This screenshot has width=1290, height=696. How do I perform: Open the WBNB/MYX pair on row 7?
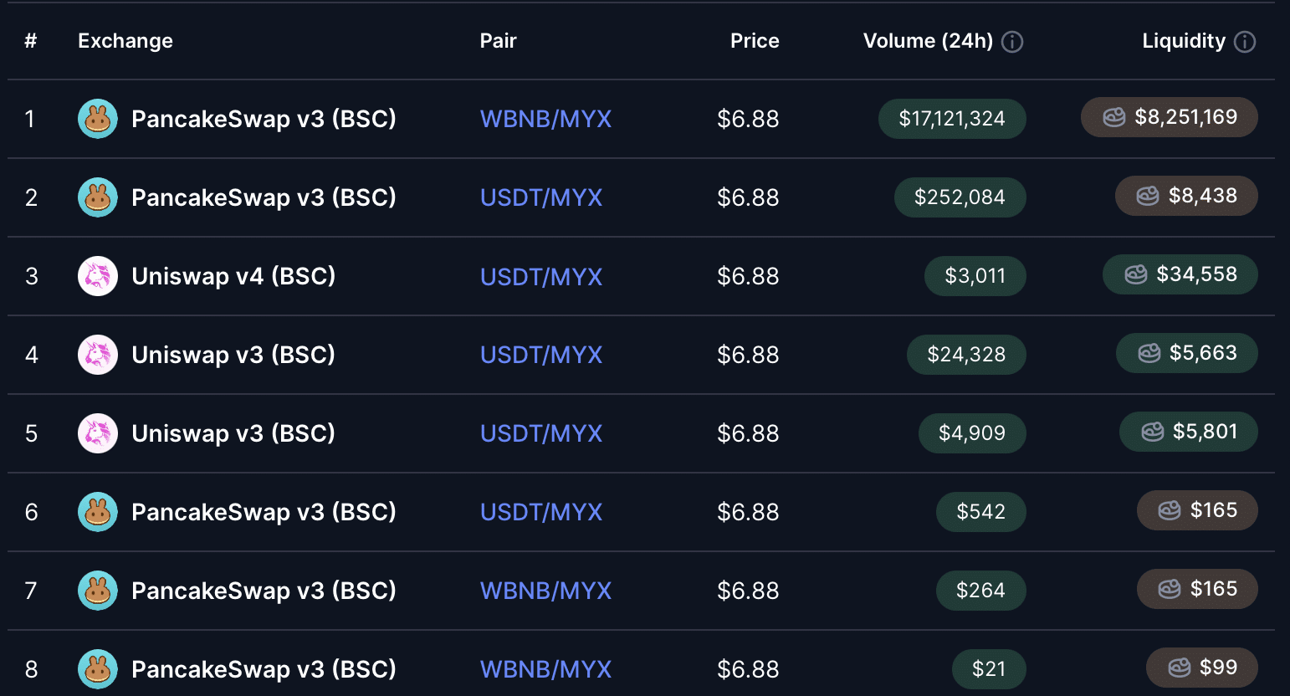coord(545,591)
